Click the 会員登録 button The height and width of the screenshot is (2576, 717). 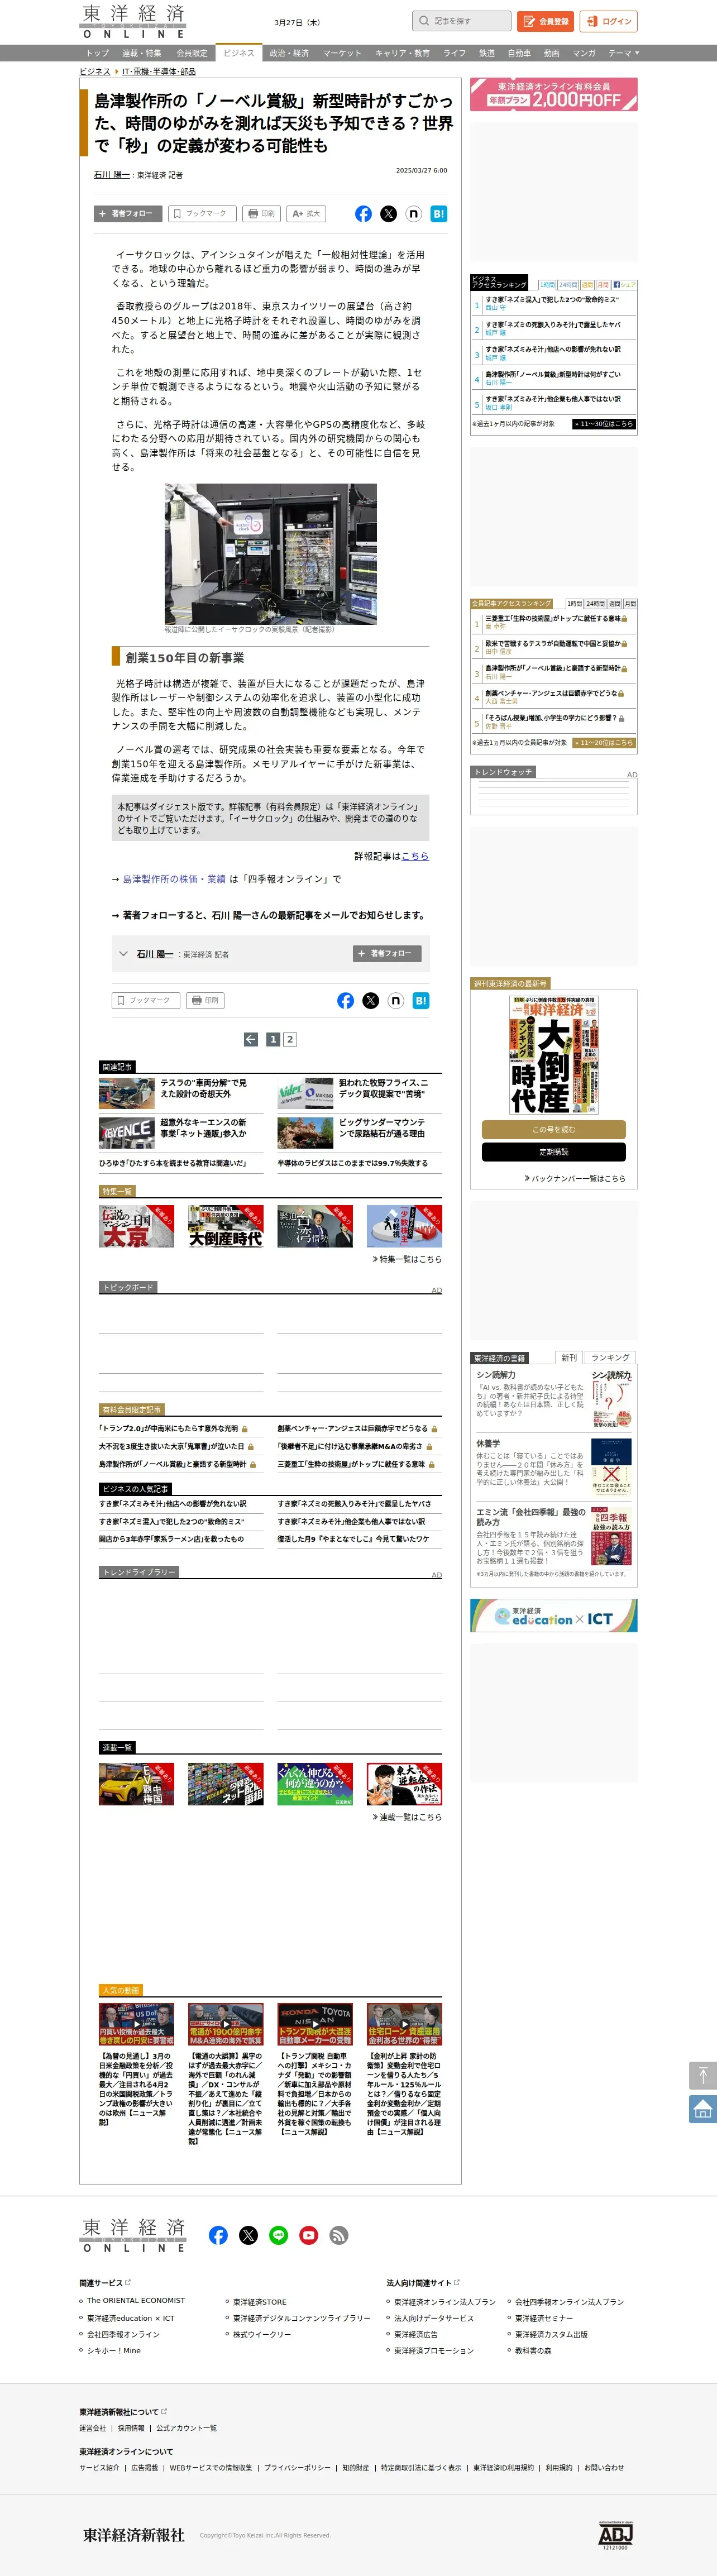tap(545, 21)
